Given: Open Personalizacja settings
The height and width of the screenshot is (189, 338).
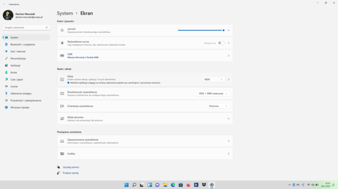Looking at the screenshot, I should coord(26,58).
